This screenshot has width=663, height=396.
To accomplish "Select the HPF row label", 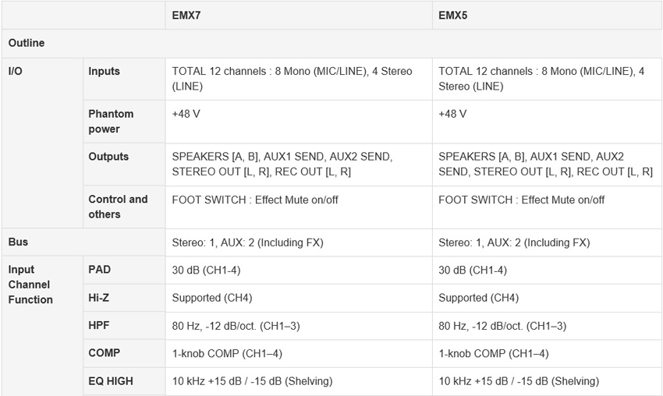I will (99, 325).
